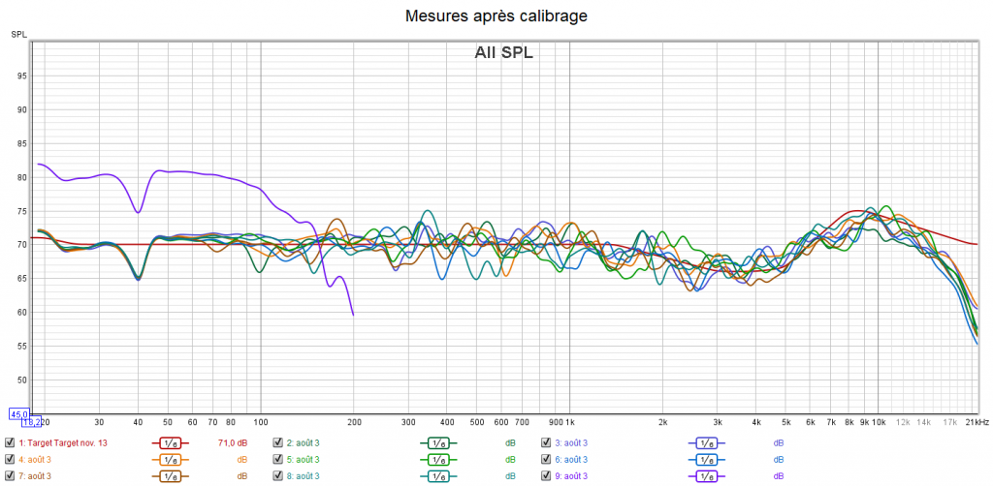993x486 pixels.
Task: Toggle the checkbox for trace 5 août 3
Action: (x=277, y=460)
